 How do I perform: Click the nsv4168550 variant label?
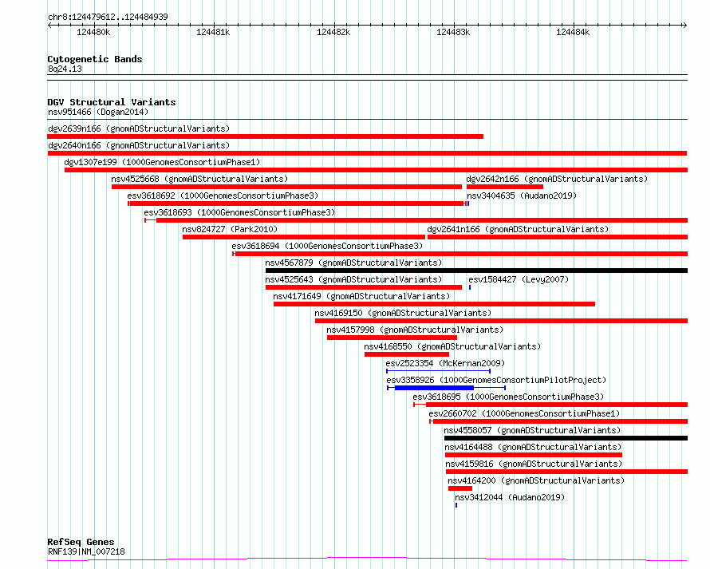tap(452, 346)
